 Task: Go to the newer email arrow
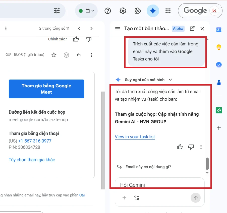tap(79, 28)
